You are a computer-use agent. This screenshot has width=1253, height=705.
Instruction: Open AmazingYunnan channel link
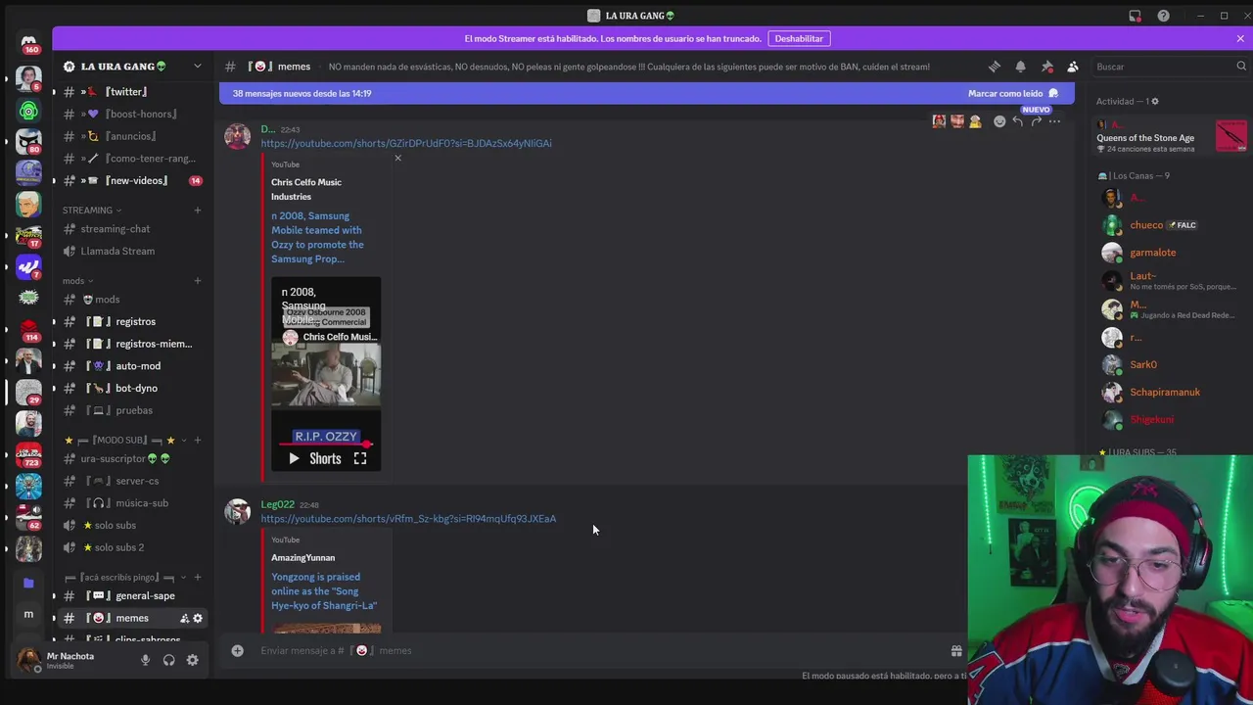point(302,557)
